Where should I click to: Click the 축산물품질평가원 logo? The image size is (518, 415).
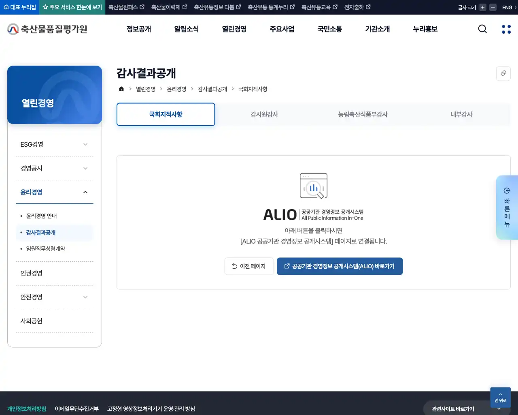pos(47,29)
